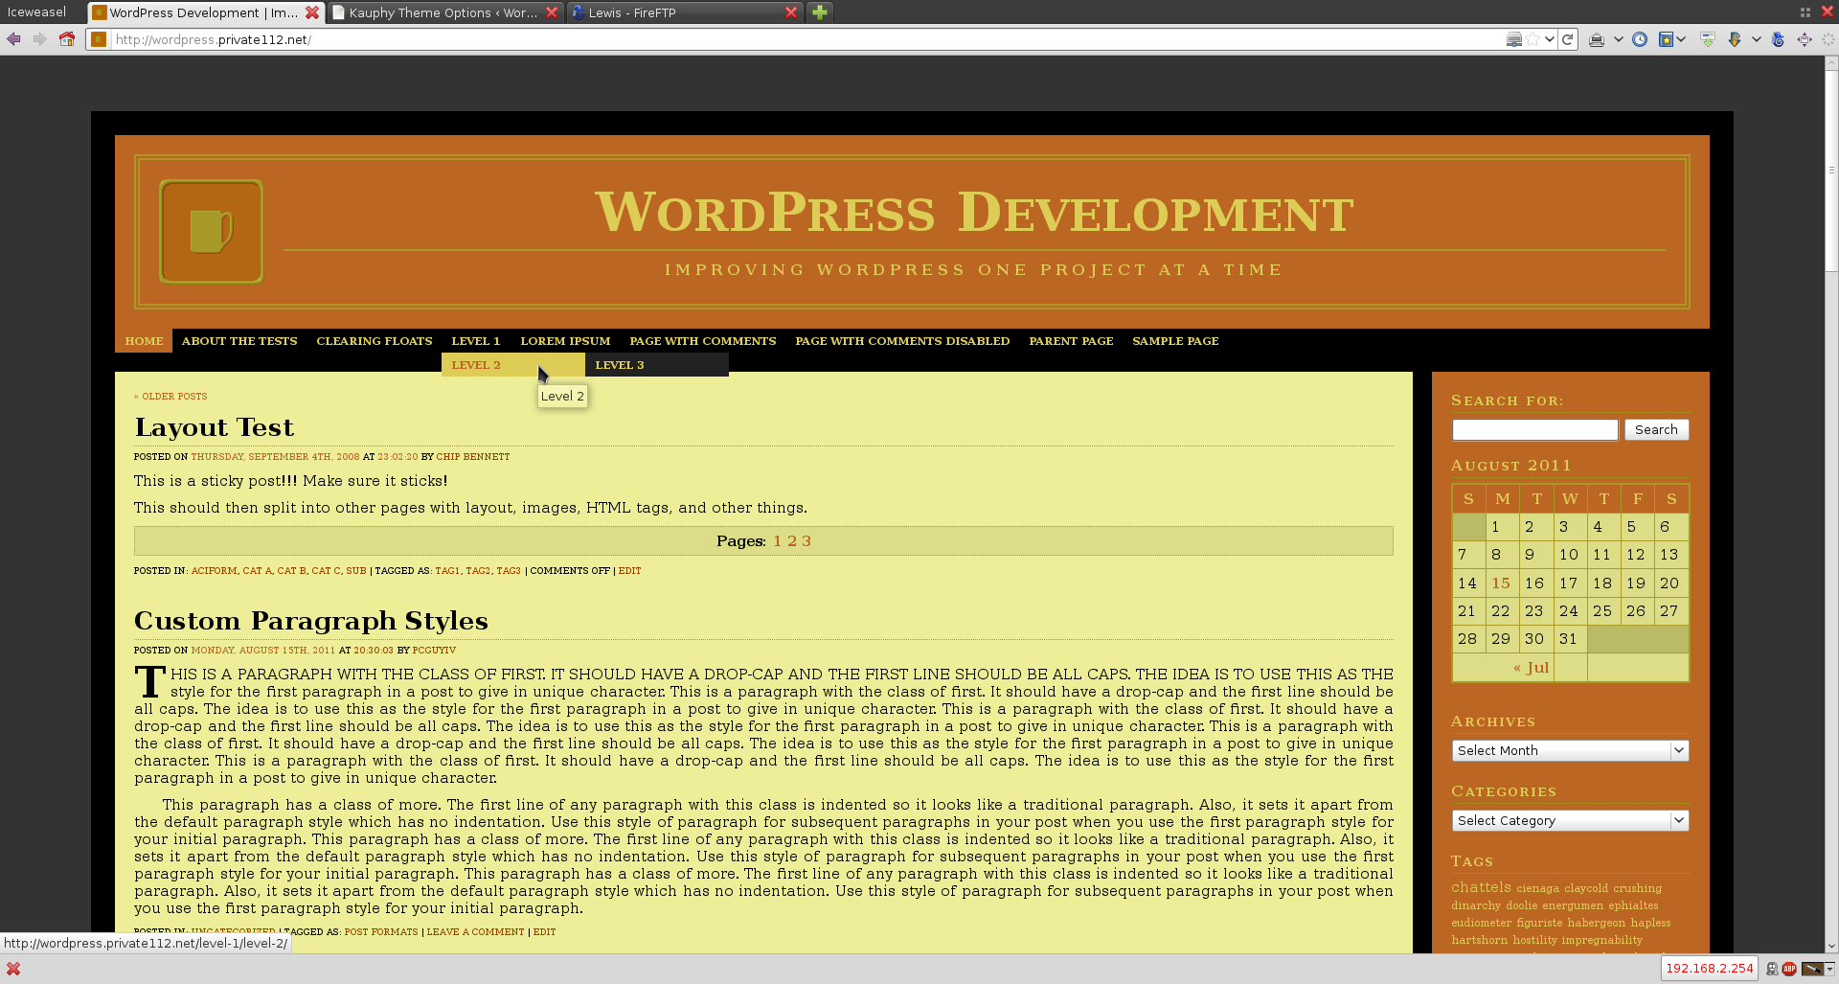Click the blue seahorse toolbar icon

click(x=1778, y=39)
